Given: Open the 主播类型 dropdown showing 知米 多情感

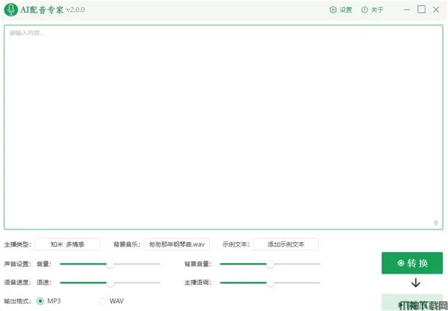Looking at the screenshot, I should (x=67, y=244).
